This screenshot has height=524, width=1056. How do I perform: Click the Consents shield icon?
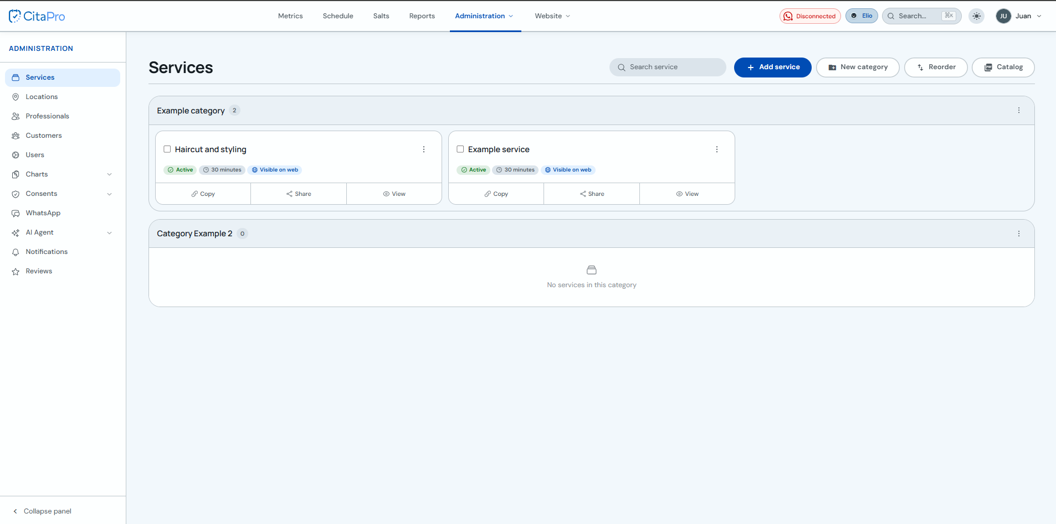pos(16,194)
